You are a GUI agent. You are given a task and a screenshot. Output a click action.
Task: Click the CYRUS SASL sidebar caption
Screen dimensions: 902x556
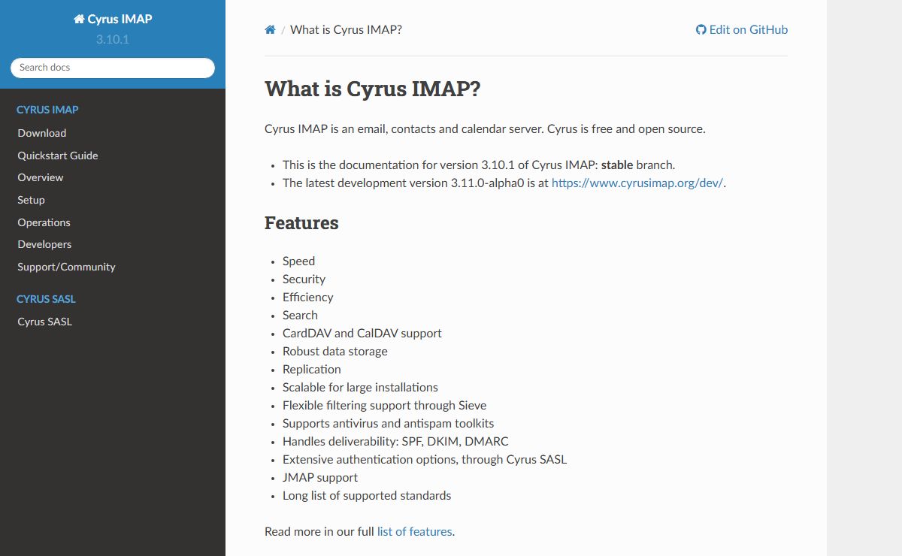(x=46, y=299)
